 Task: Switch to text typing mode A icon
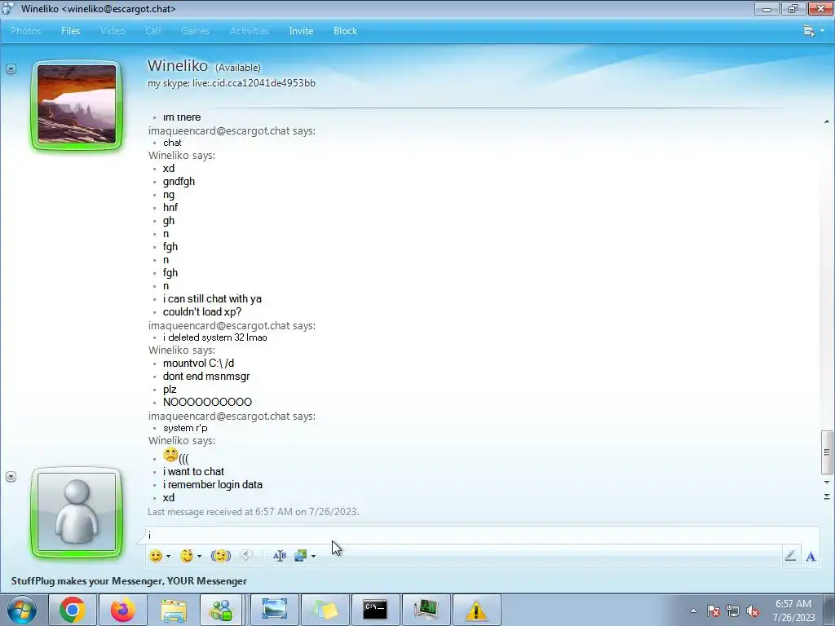click(811, 556)
